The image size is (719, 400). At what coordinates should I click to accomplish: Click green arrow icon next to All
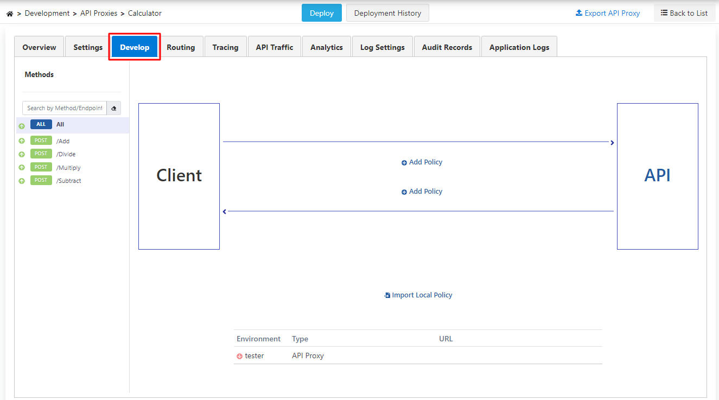click(x=22, y=125)
